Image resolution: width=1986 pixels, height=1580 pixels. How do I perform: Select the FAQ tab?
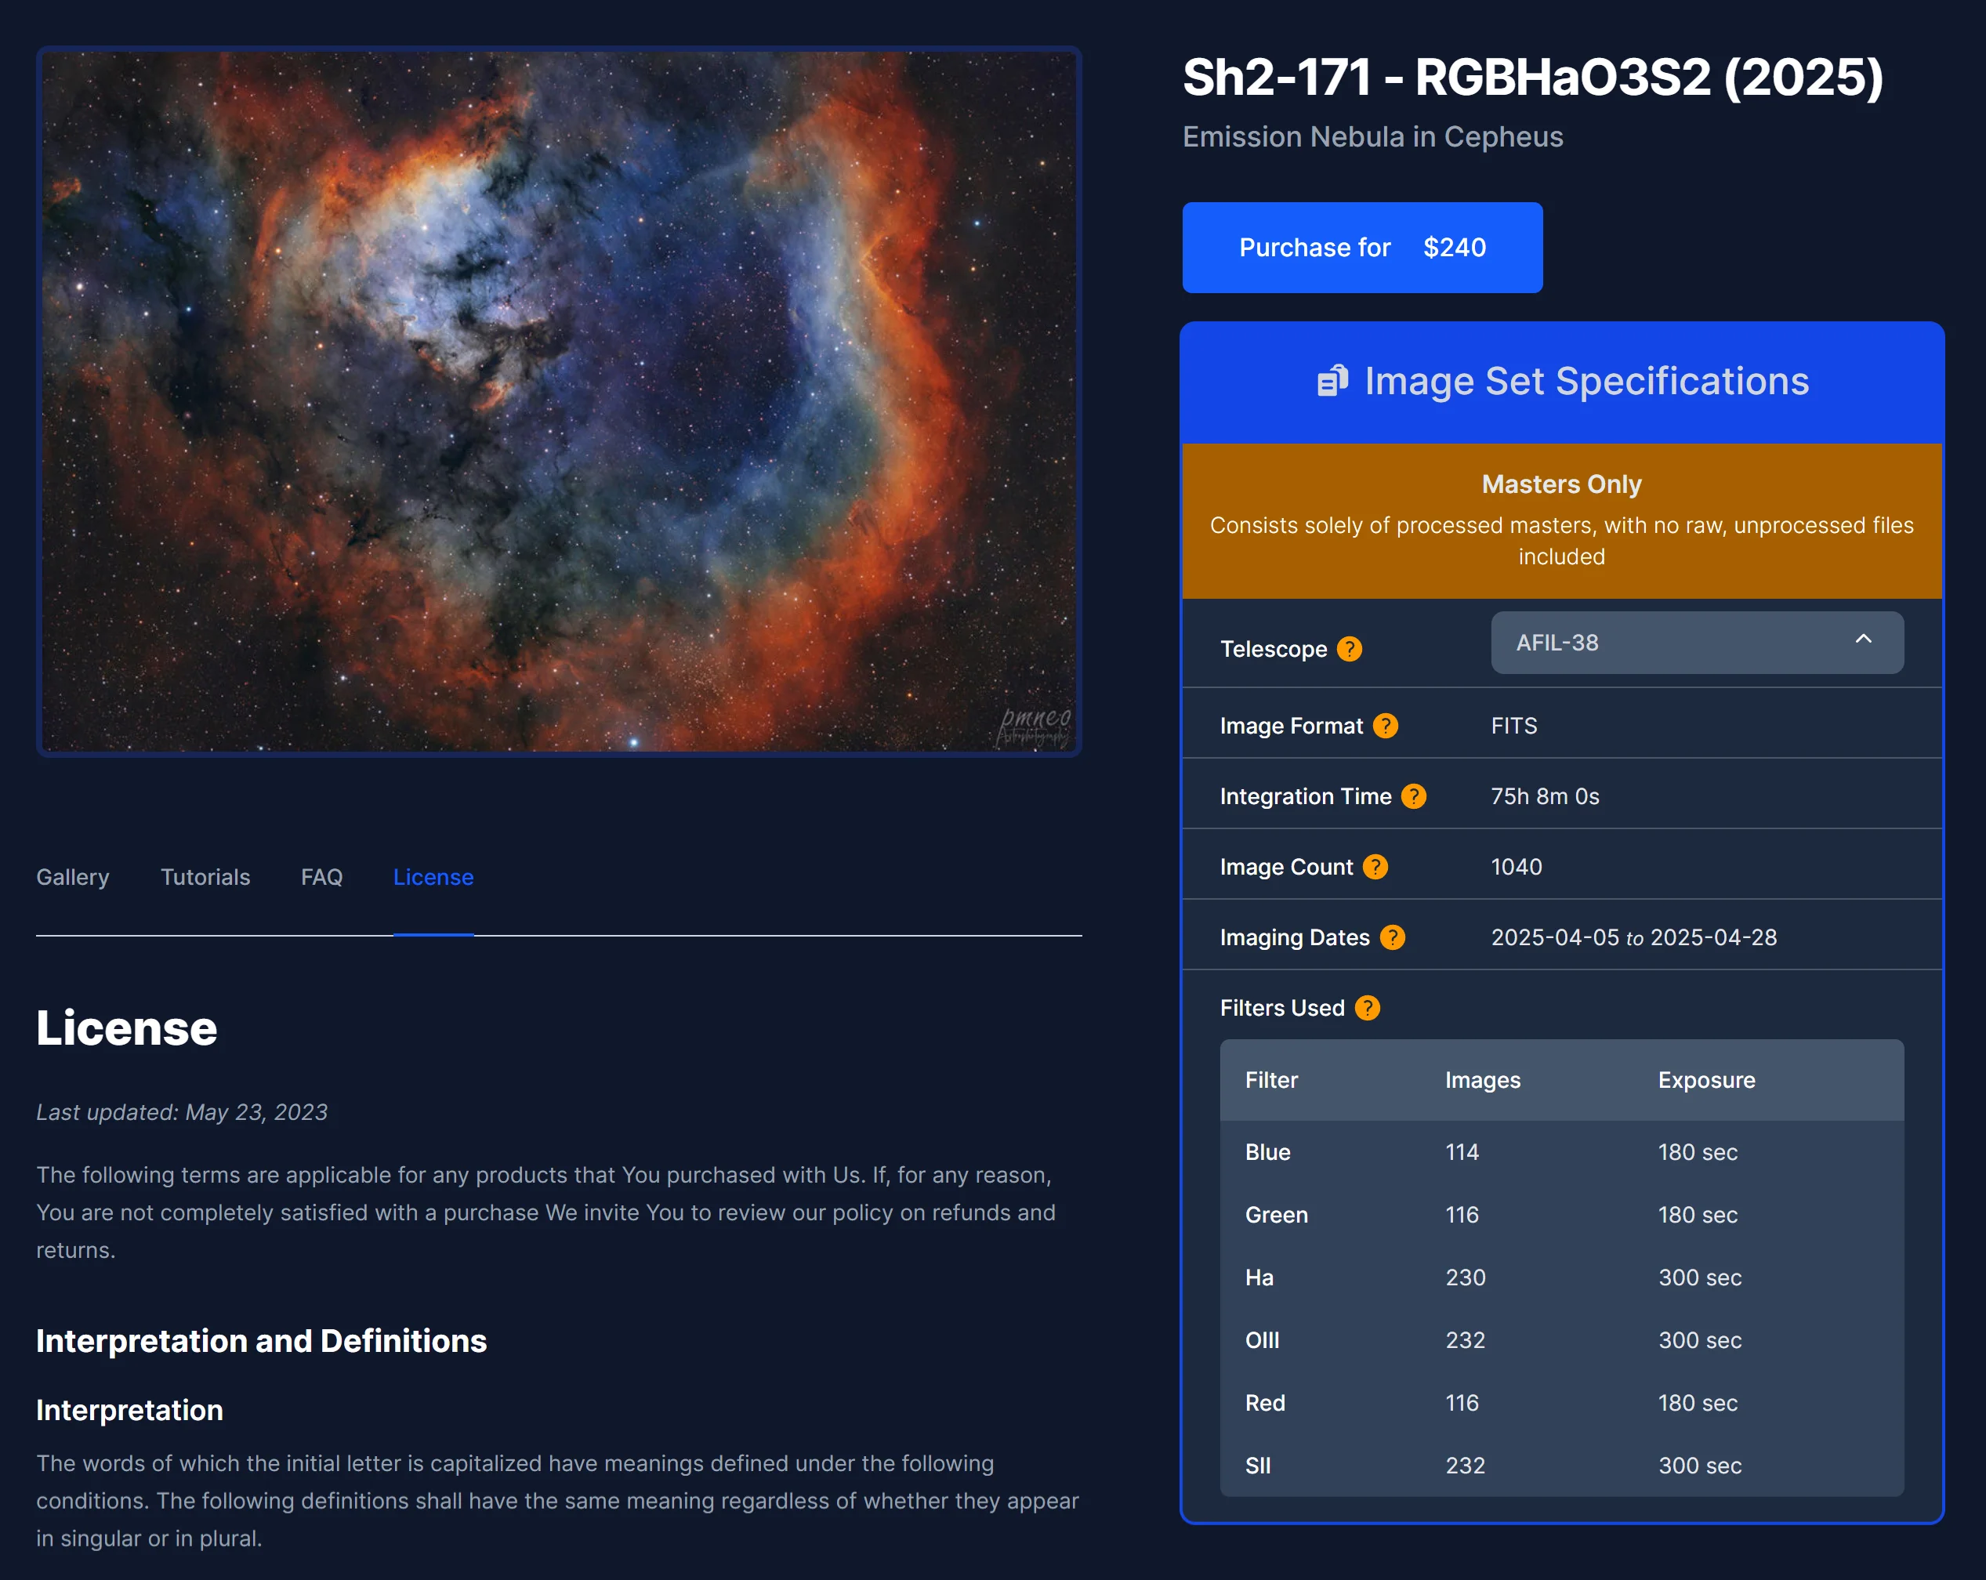click(321, 877)
